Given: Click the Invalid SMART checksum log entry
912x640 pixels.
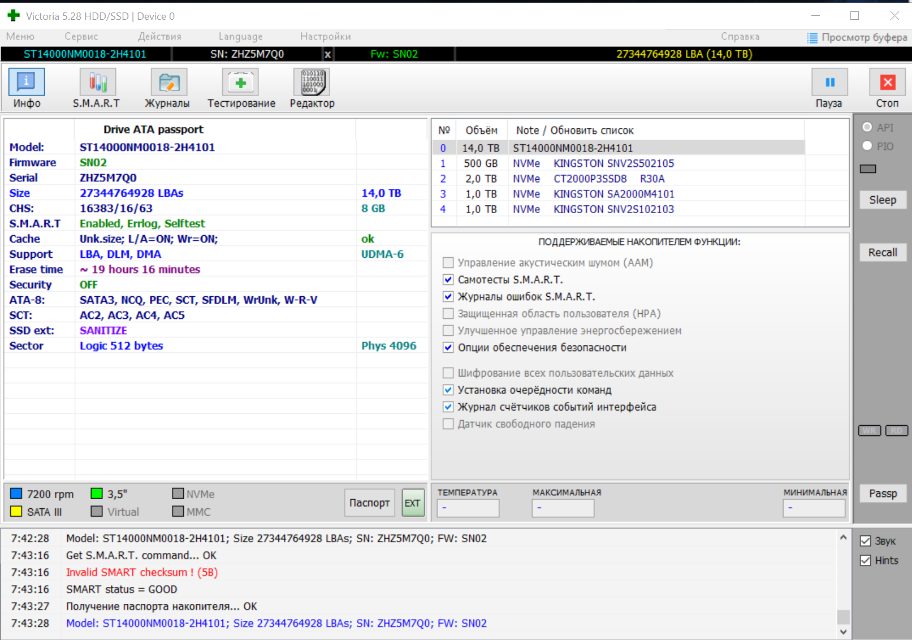Looking at the screenshot, I should [142, 572].
